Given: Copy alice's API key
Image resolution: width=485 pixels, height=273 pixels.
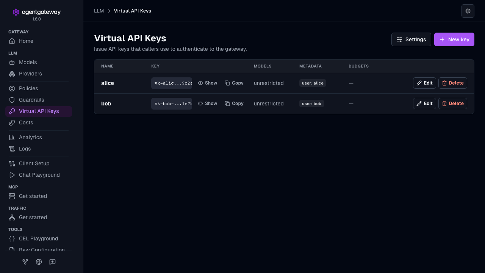Looking at the screenshot, I should click(x=234, y=83).
